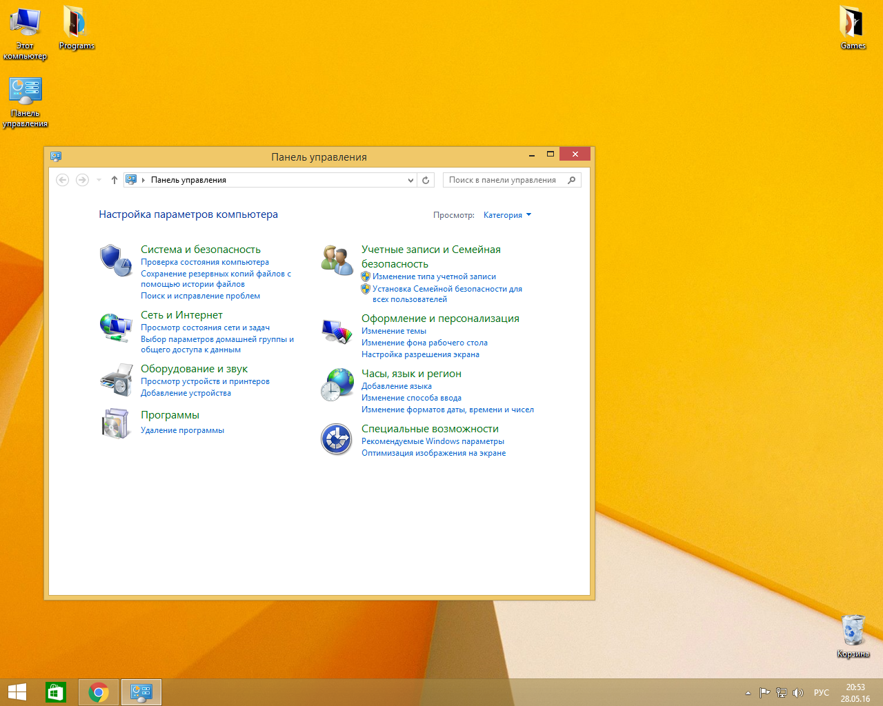Show hidden icons in the system tray

[x=748, y=693]
